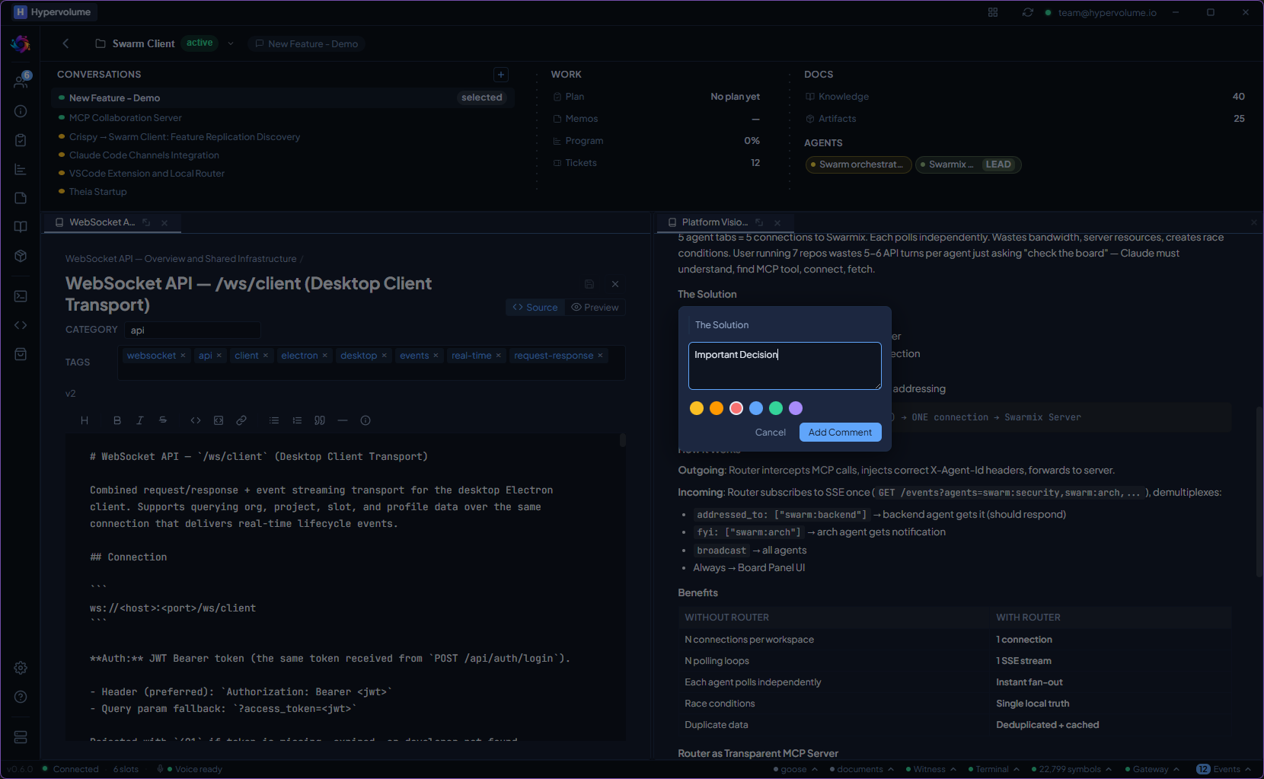The image size is (1264, 779).
Task: Expand the Gateway status bar menu
Action: 1153,769
